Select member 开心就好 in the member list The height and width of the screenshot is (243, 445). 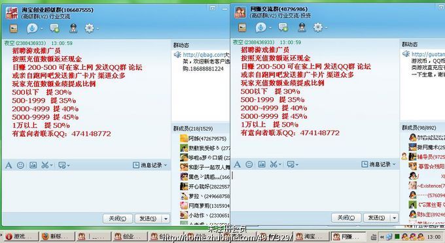pyautogui.click(x=205, y=186)
